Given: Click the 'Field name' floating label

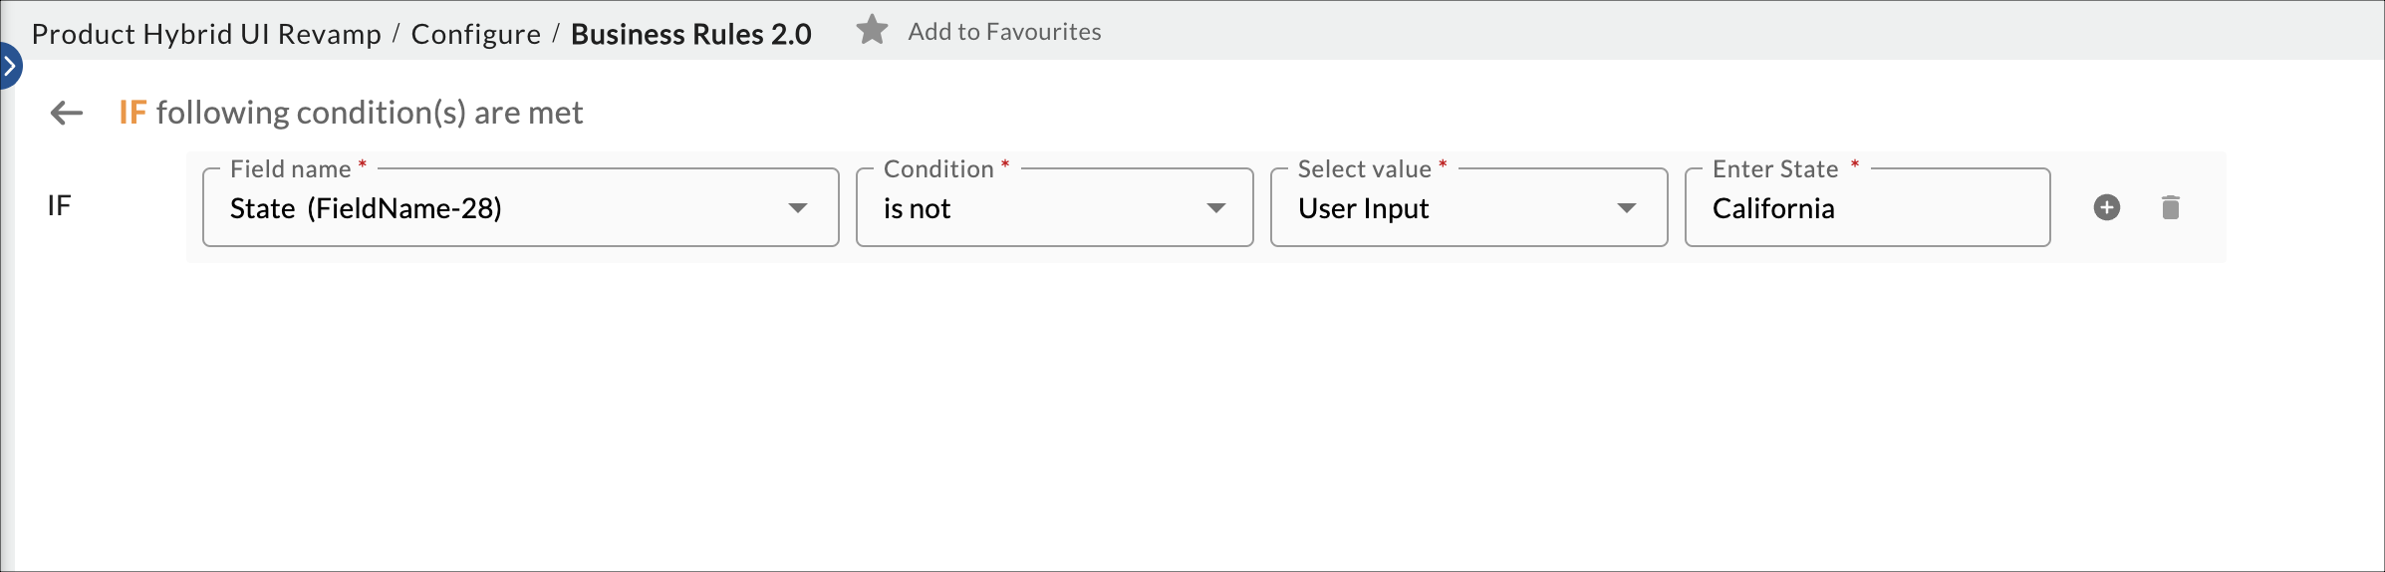Looking at the screenshot, I should [x=290, y=169].
